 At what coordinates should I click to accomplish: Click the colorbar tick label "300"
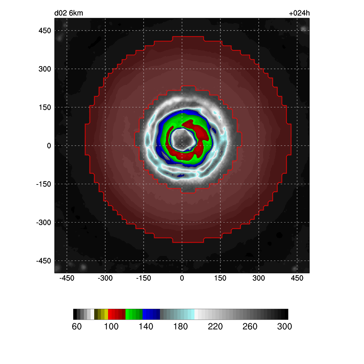click(285, 327)
